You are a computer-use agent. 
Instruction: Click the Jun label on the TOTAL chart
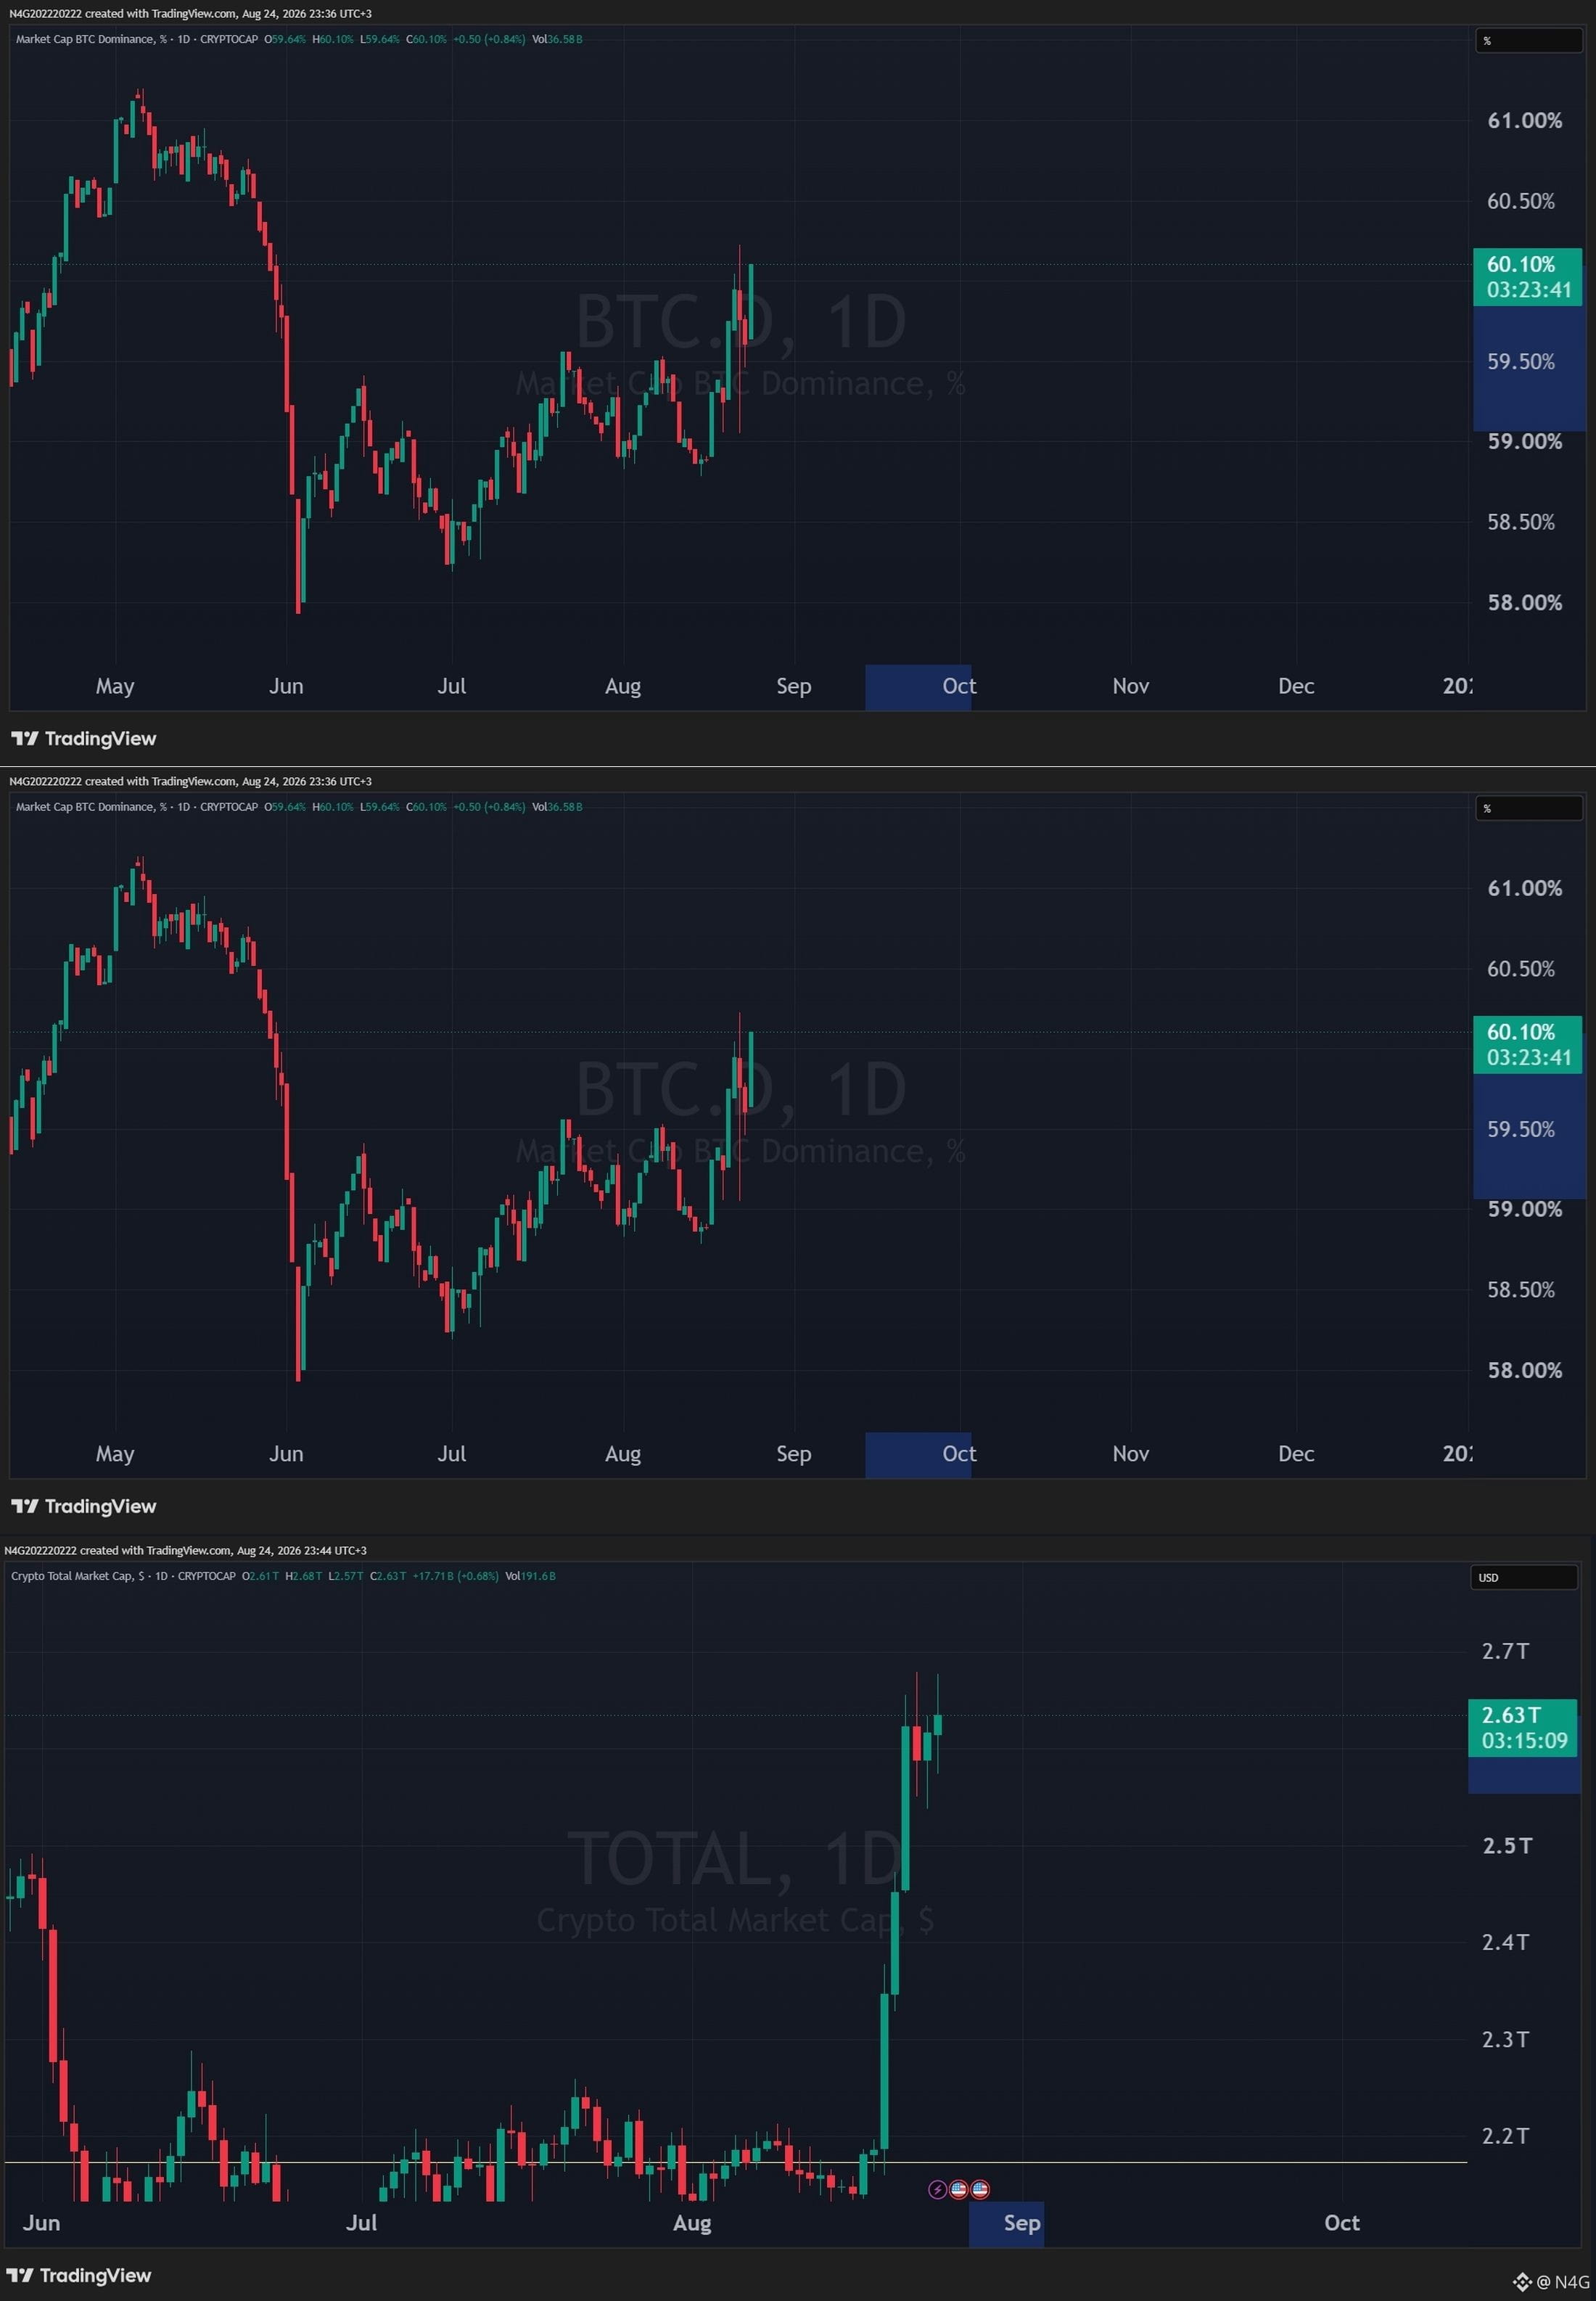pos(41,2223)
